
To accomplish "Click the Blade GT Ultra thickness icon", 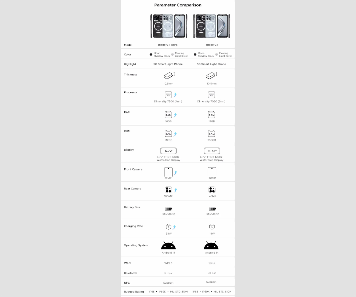I will click(x=168, y=76).
